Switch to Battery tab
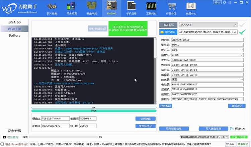This screenshot has height=147, width=251. 14,35
